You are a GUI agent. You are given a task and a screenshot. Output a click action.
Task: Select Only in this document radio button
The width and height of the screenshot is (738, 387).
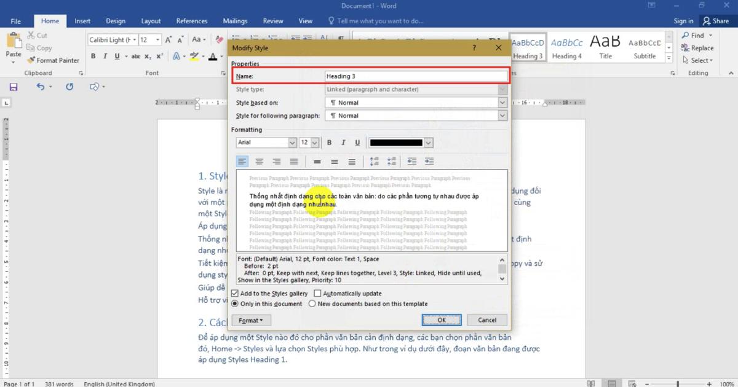pyautogui.click(x=235, y=303)
